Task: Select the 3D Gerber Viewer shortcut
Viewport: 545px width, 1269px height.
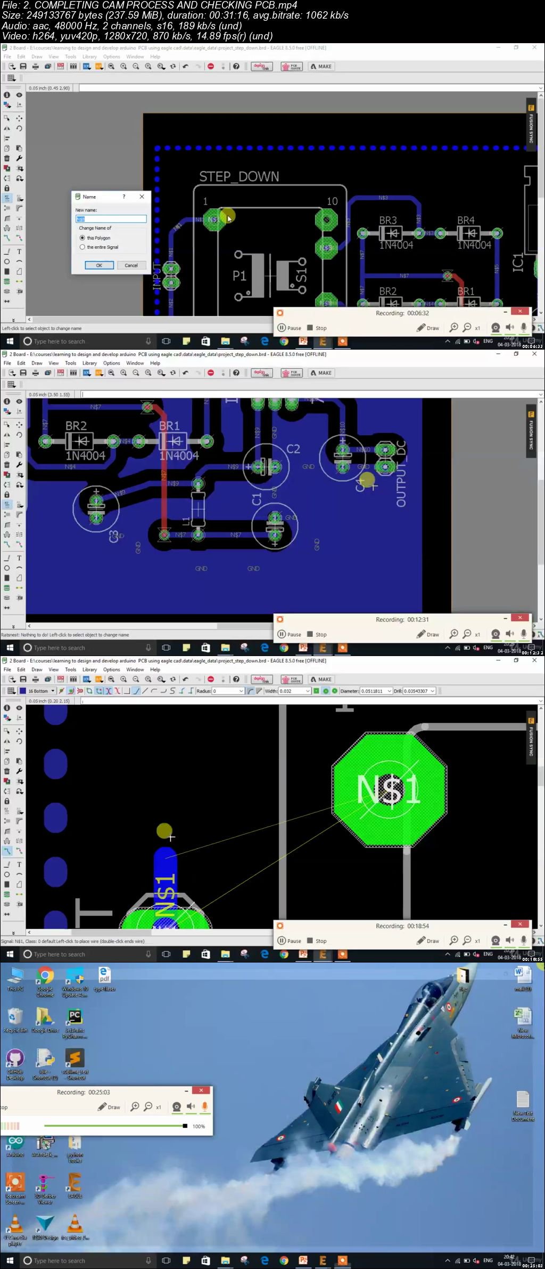Action: click(45, 1189)
